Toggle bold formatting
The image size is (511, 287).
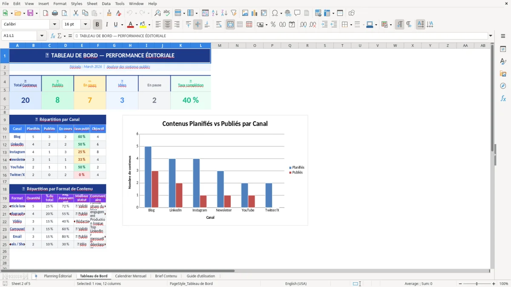(97, 24)
